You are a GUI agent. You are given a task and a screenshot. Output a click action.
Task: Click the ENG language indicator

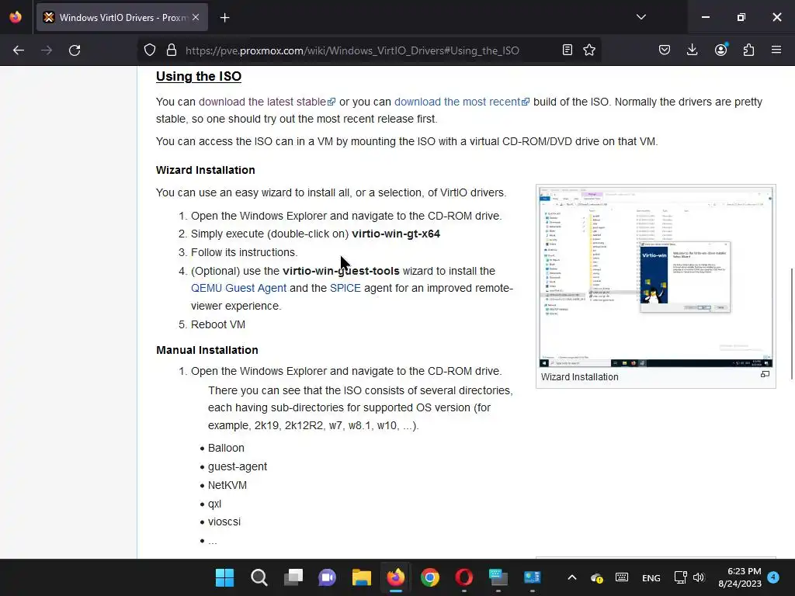click(651, 577)
